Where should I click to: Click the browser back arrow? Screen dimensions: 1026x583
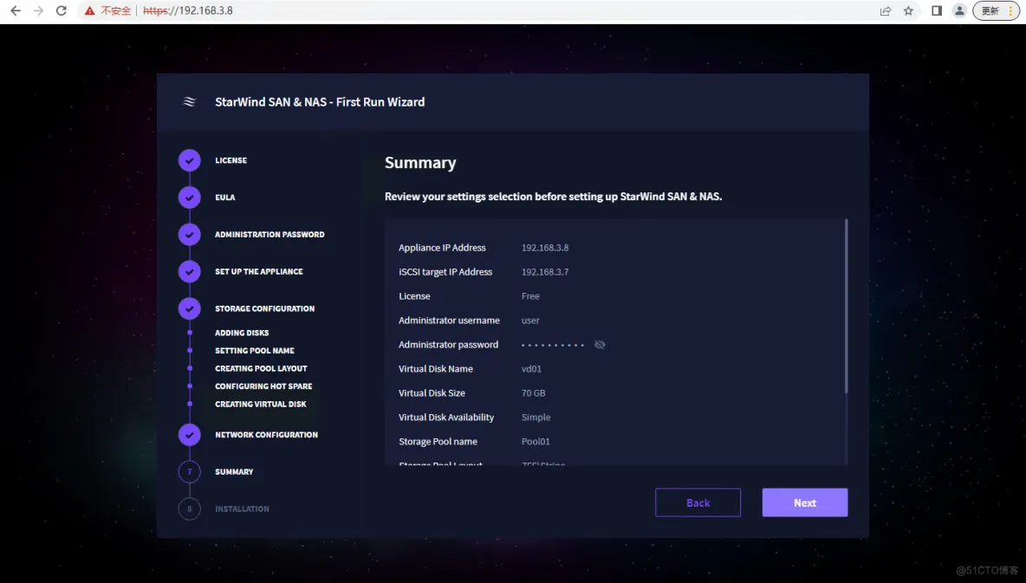[x=15, y=10]
